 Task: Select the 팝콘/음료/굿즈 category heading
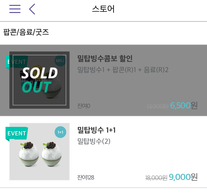(26, 32)
